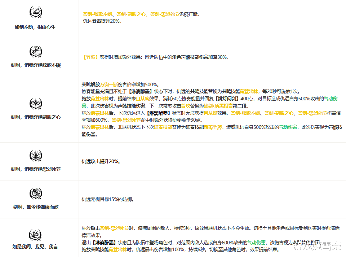The height and width of the screenshot is (257, 346).
Task: Select the title 如剑不动，相由心生
Action: tap(35, 27)
